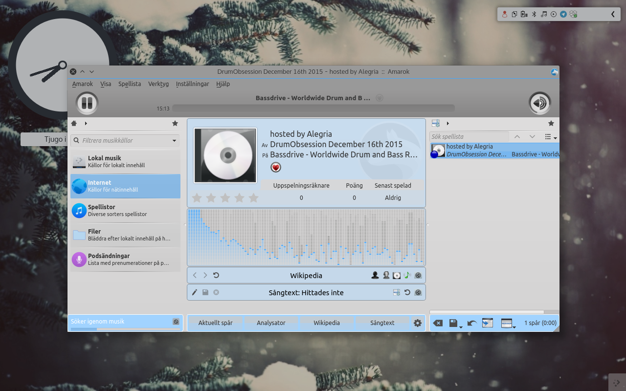The height and width of the screenshot is (391, 626).
Task: Love current track with heart icon
Action: tap(276, 168)
